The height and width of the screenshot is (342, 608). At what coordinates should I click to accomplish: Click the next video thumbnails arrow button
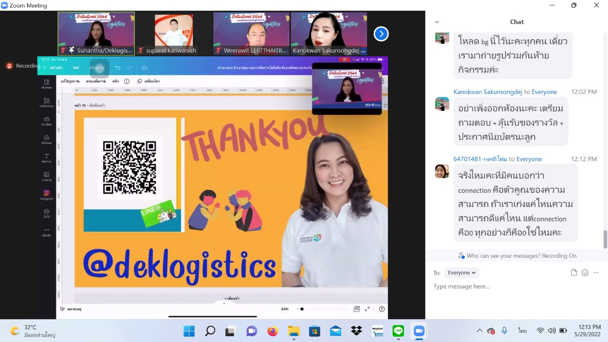381,34
